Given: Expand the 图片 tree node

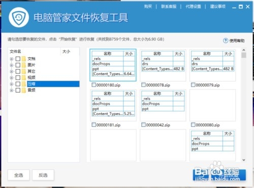Looking at the screenshot, I should click(x=12, y=65).
